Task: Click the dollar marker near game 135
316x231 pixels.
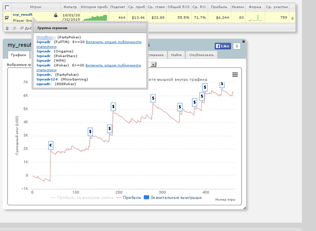Action: 90,131
